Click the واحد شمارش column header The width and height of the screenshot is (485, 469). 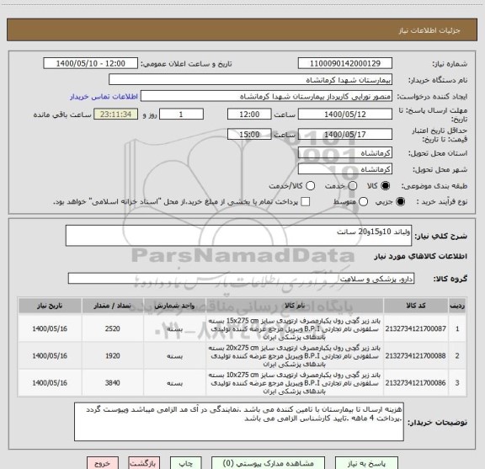click(x=175, y=306)
